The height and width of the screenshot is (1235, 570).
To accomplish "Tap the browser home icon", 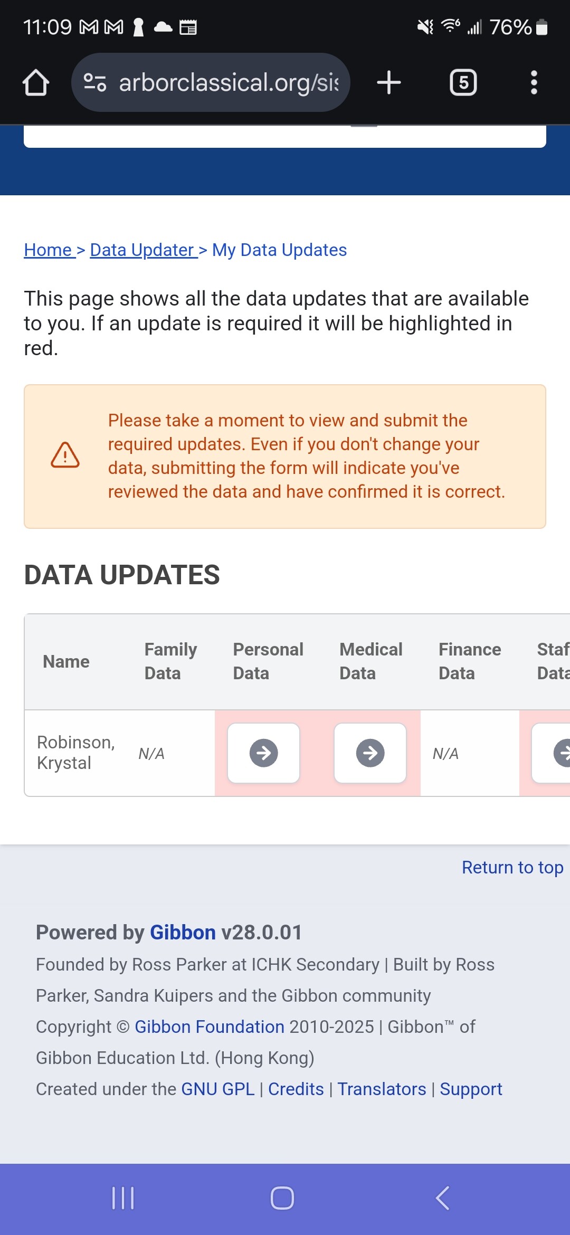I will 36,83.
